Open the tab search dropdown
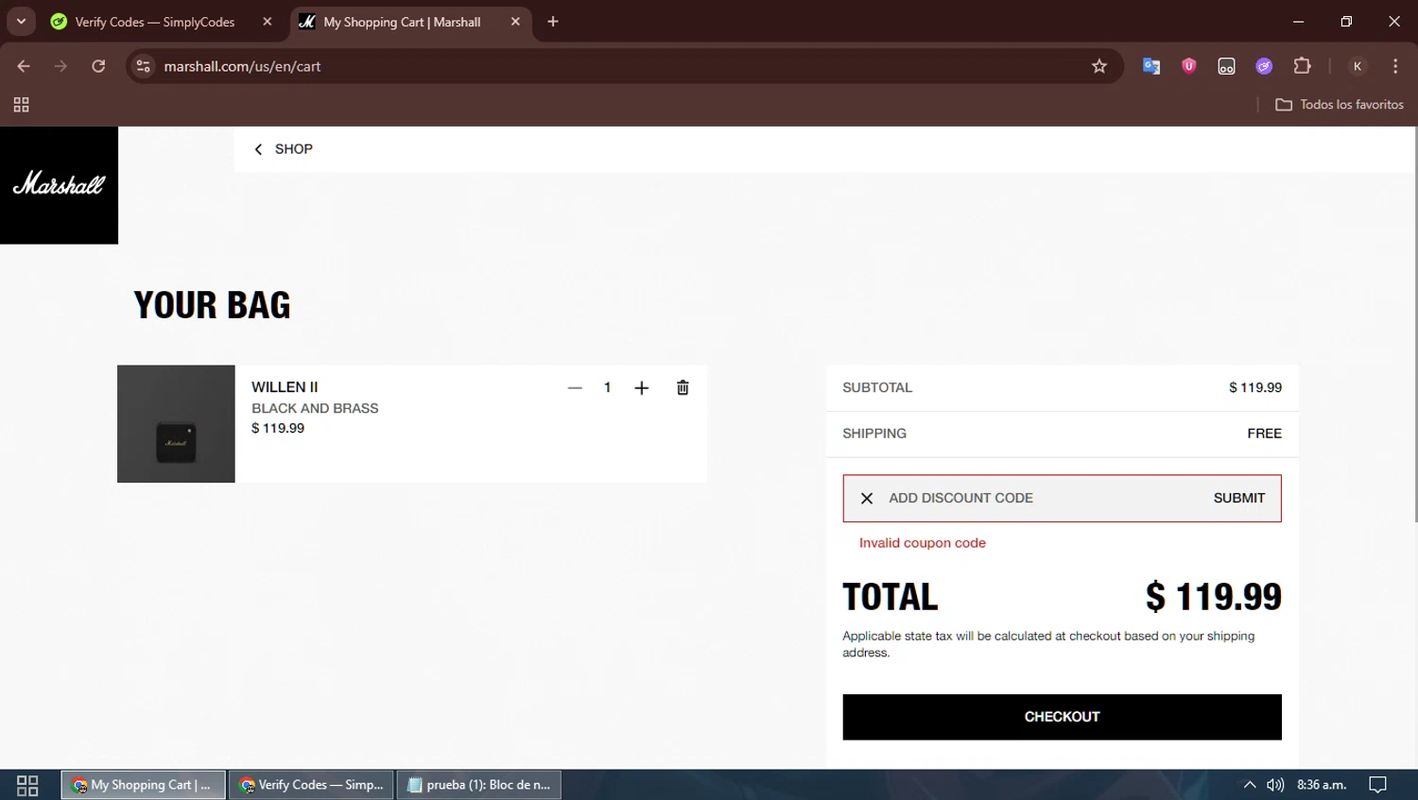Screen dimensions: 1418x800 tap(21, 22)
